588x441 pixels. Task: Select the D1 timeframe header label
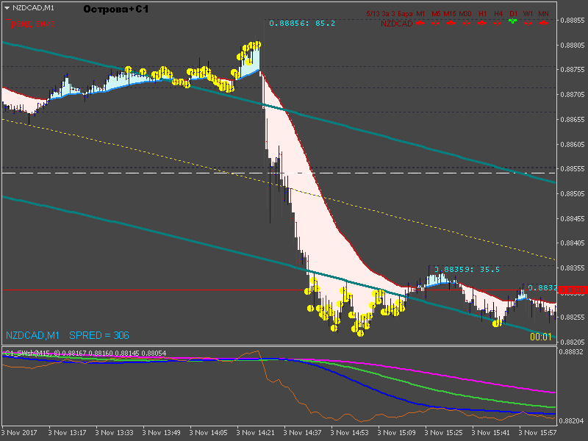tap(513, 14)
